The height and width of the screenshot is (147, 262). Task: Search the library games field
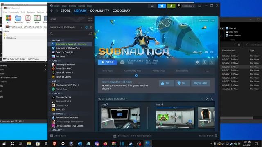coord(68,33)
